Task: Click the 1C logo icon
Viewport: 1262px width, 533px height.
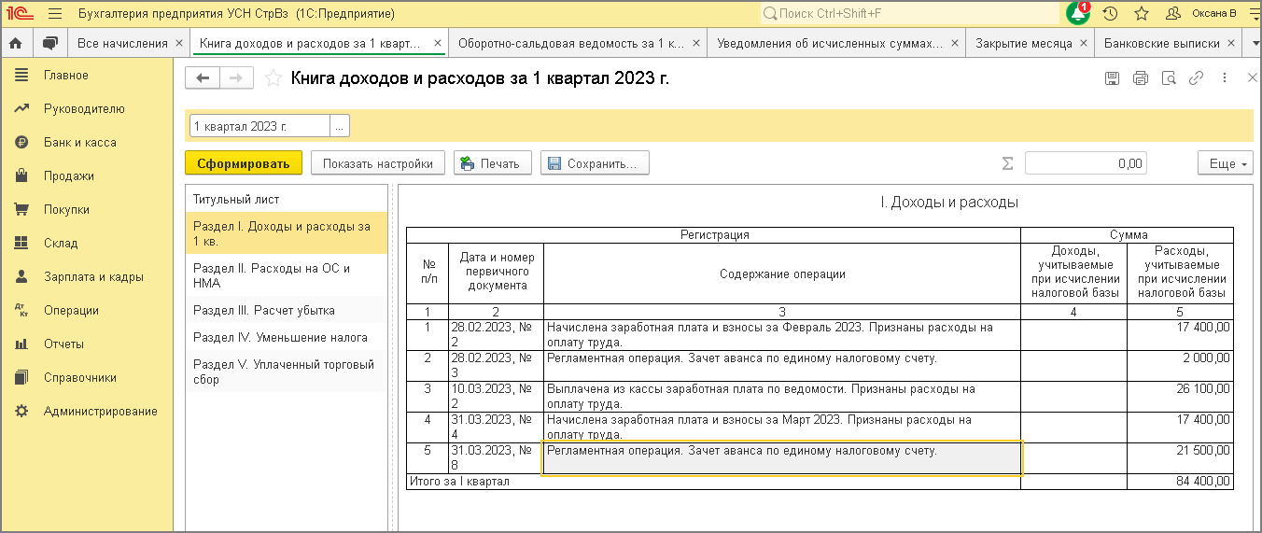Action: point(20,14)
